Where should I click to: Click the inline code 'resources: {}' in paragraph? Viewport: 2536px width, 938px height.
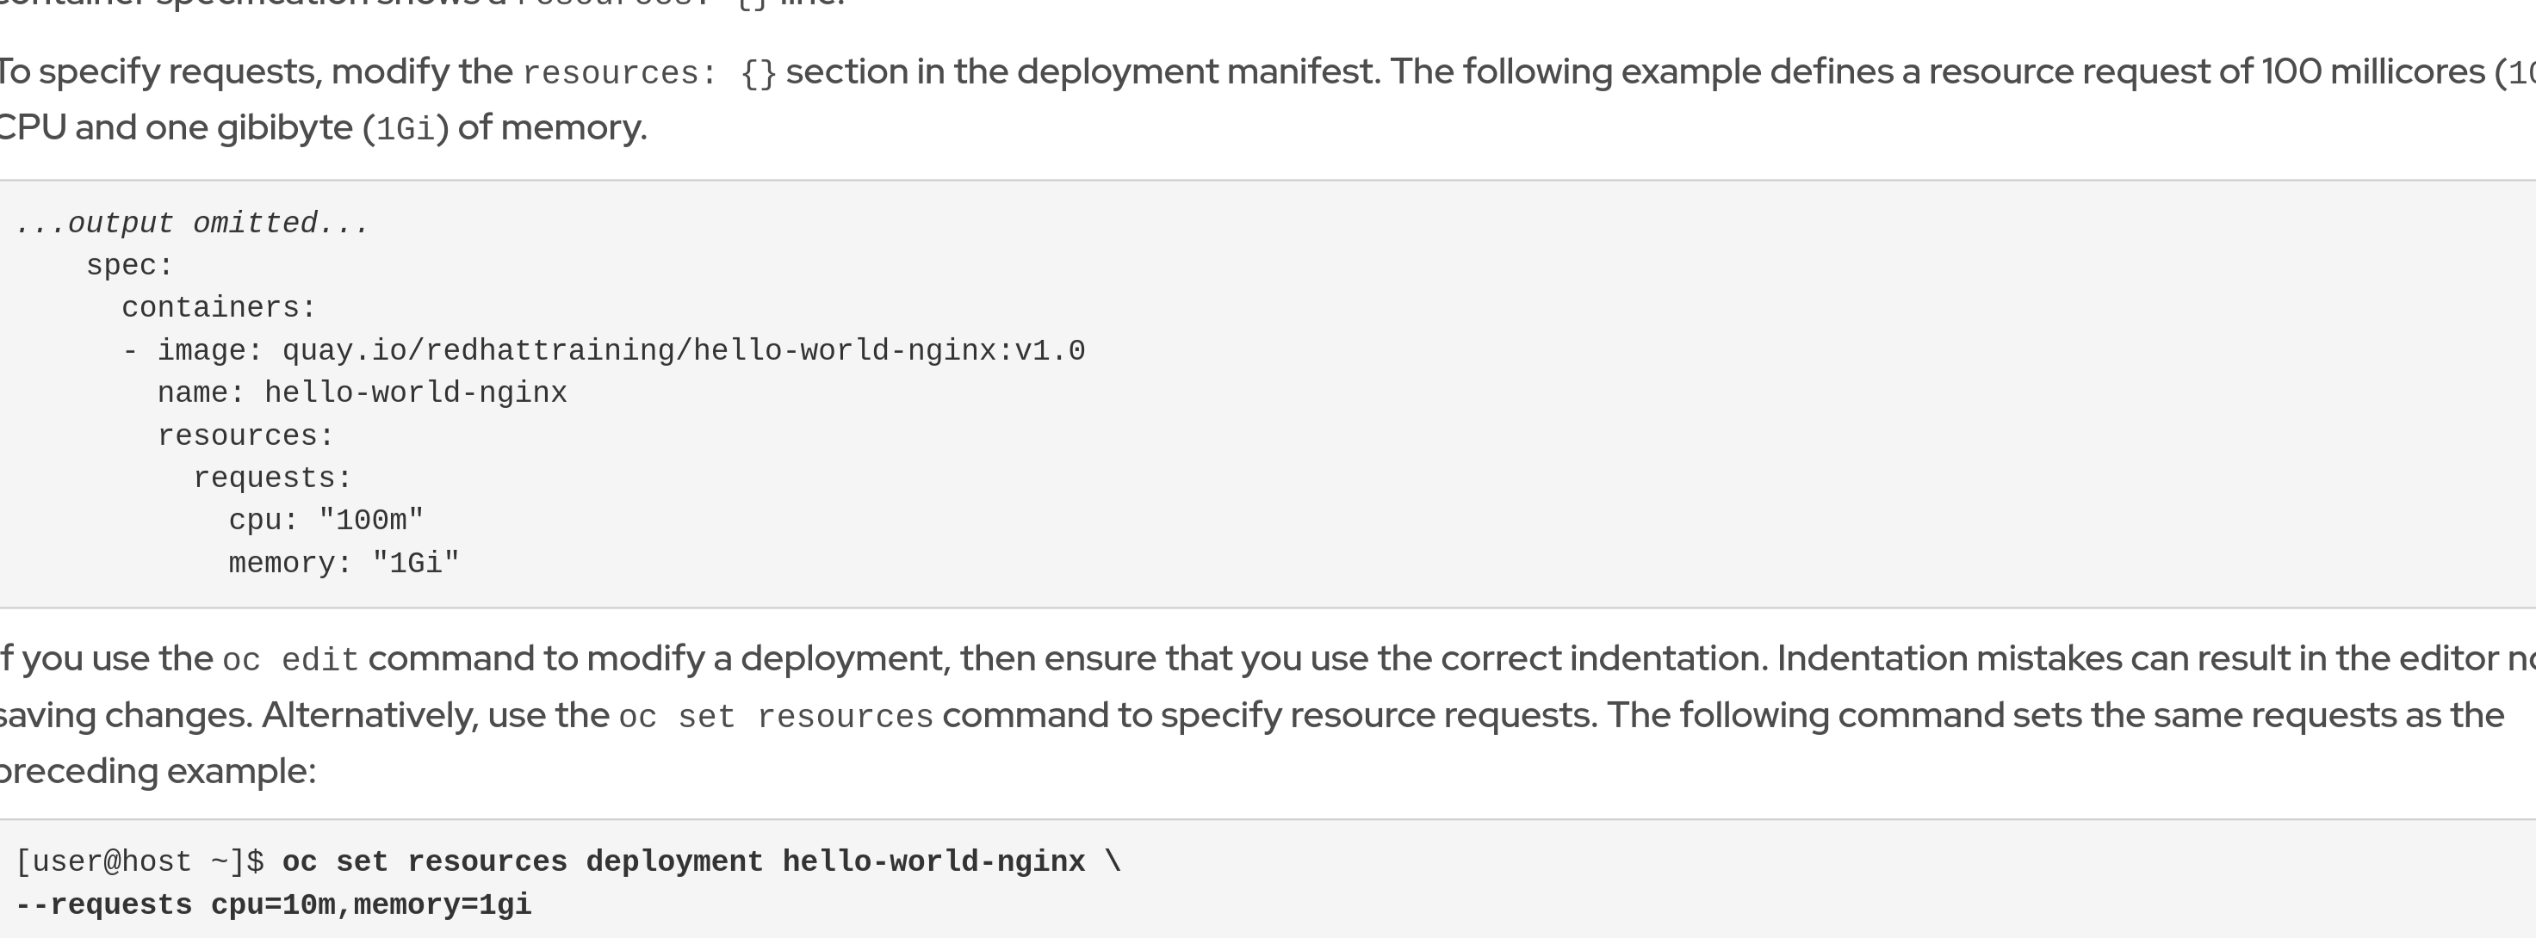pyautogui.click(x=650, y=73)
